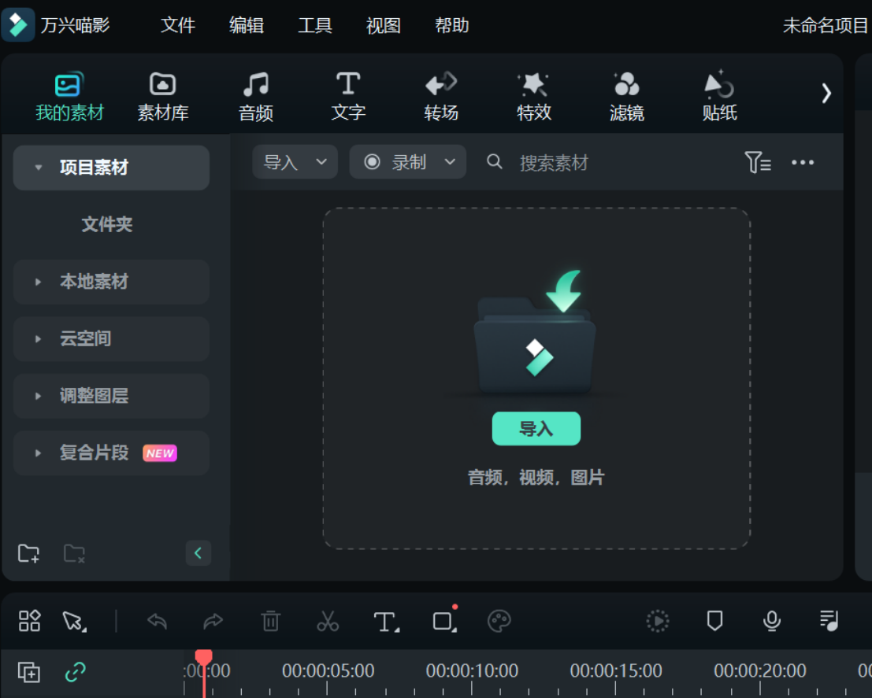Image resolution: width=872 pixels, height=698 pixels.
Task: Open the 特效 effects panel
Action: pyautogui.click(x=534, y=93)
